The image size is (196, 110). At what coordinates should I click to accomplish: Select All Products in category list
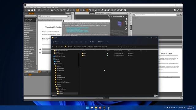(x=28, y=19)
